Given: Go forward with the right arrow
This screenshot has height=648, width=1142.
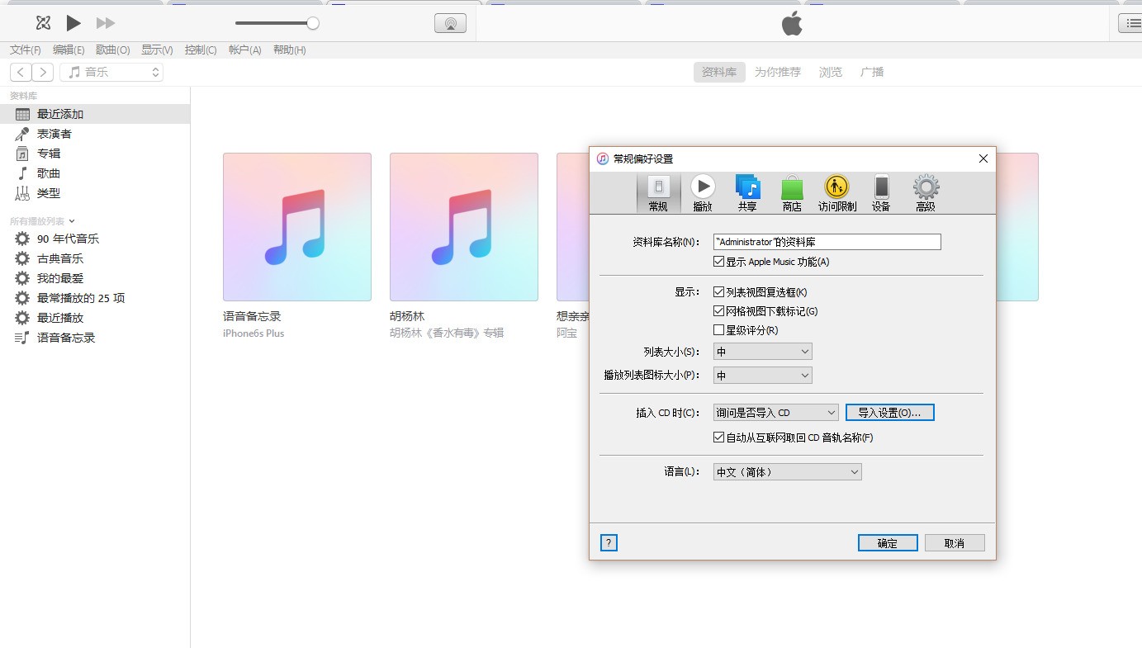Looking at the screenshot, I should click(x=44, y=72).
